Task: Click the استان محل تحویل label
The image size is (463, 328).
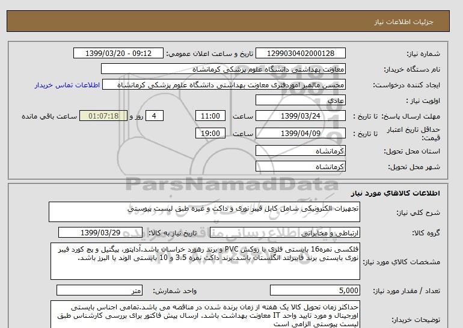Action: click(412, 151)
